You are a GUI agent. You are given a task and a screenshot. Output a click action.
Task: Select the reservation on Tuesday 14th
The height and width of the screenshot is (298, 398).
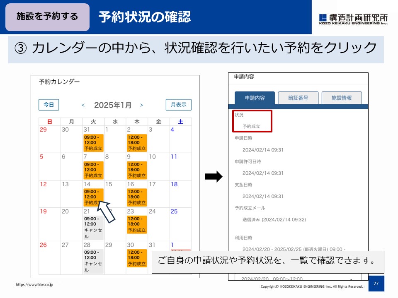click(x=93, y=197)
